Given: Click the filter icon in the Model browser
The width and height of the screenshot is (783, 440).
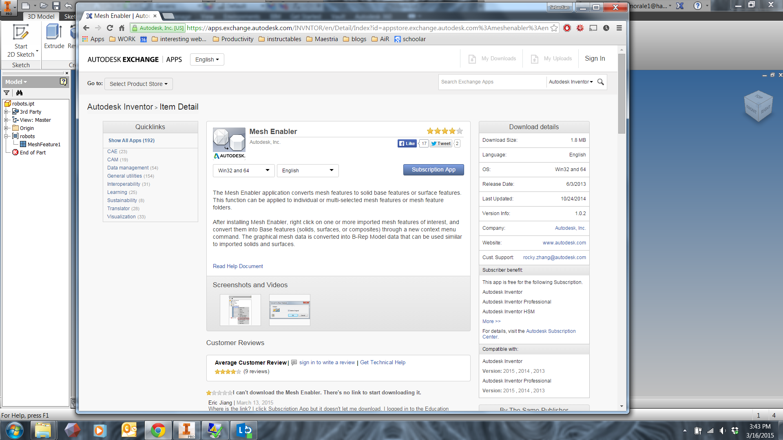Looking at the screenshot, I should [x=7, y=93].
